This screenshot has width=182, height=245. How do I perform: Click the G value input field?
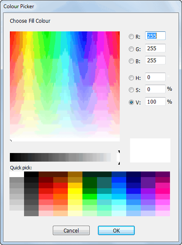click(x=155, y=48)
